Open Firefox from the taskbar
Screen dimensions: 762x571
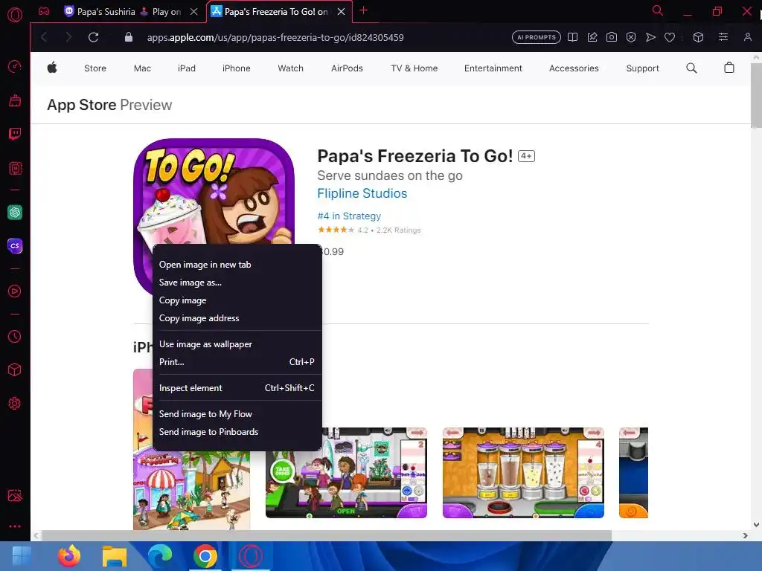point(69,556)
